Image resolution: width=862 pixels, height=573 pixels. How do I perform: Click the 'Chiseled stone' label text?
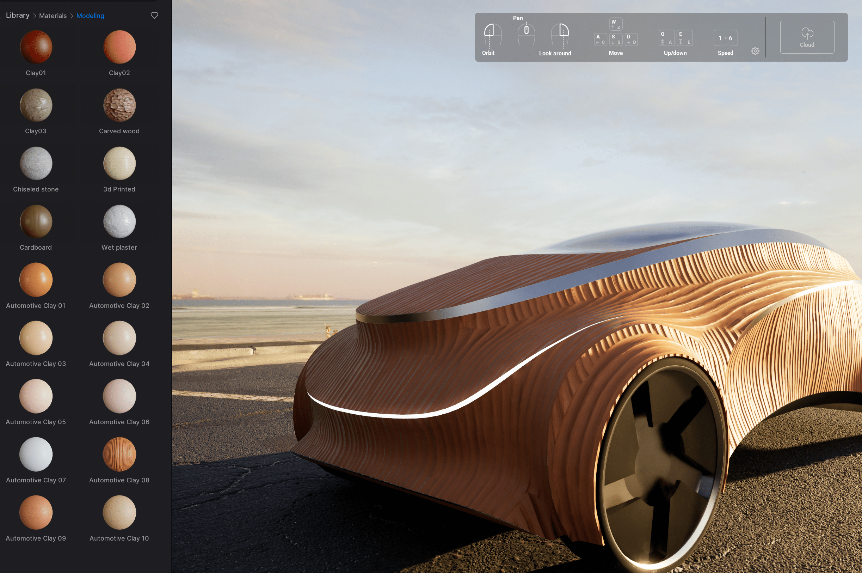(x=36, y=189)
